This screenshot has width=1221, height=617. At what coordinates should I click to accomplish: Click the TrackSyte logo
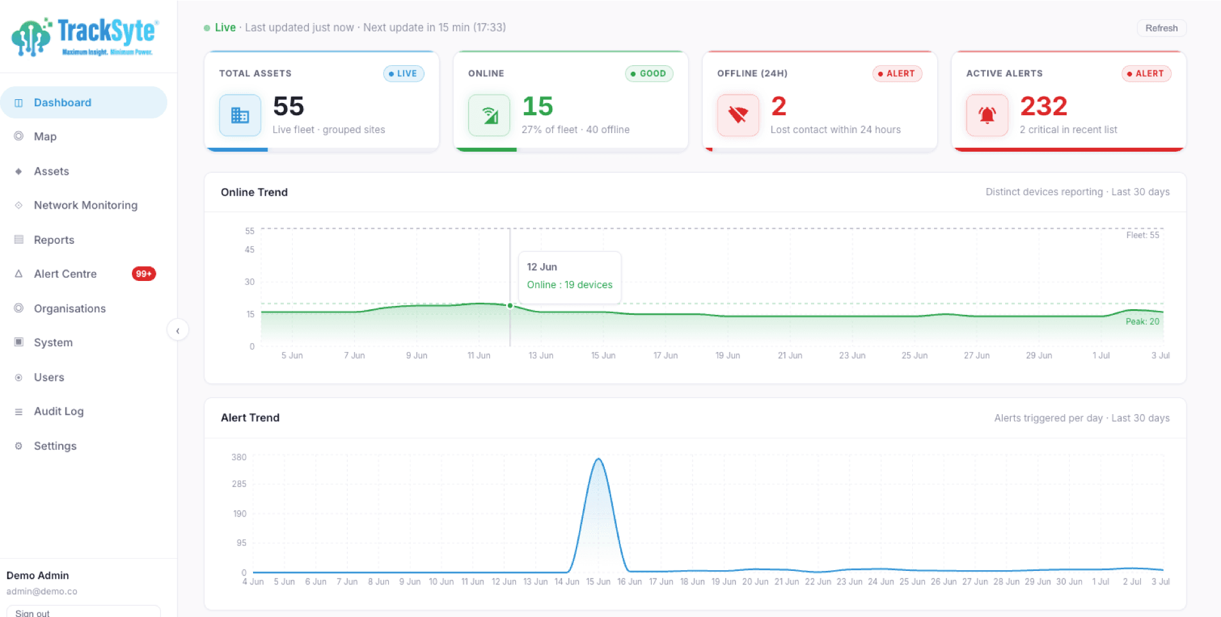tap(85, 37)
